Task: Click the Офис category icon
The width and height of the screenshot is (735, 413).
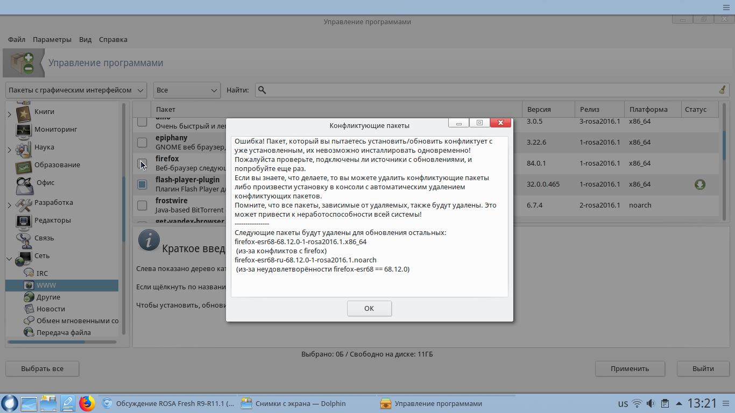Action: (25, 184)
